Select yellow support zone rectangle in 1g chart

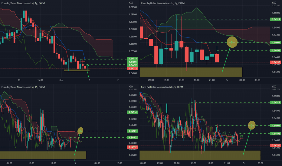(x=191, y=72)
